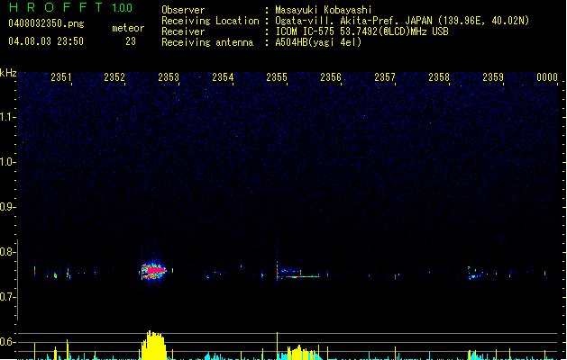
Task: Click the 2354 time marker
Action: pos(223,76)
